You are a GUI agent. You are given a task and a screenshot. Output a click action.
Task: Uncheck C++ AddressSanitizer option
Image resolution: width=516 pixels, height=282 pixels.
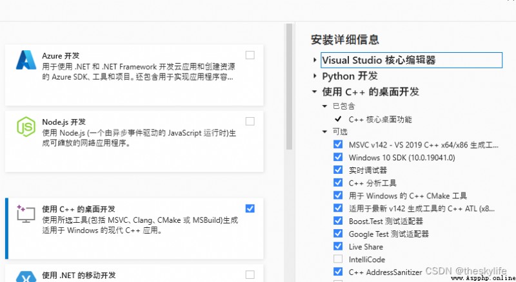pos(338,272)
